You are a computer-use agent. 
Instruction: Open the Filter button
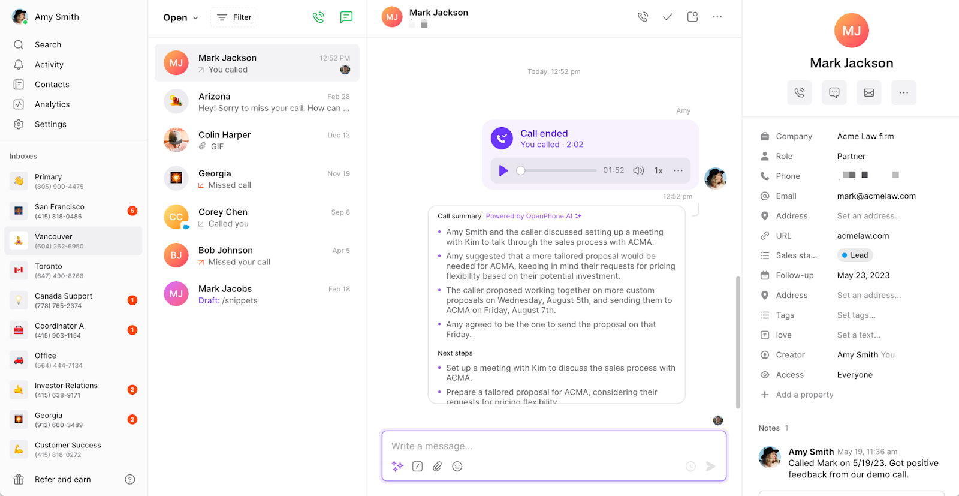(x=234, y=17)
